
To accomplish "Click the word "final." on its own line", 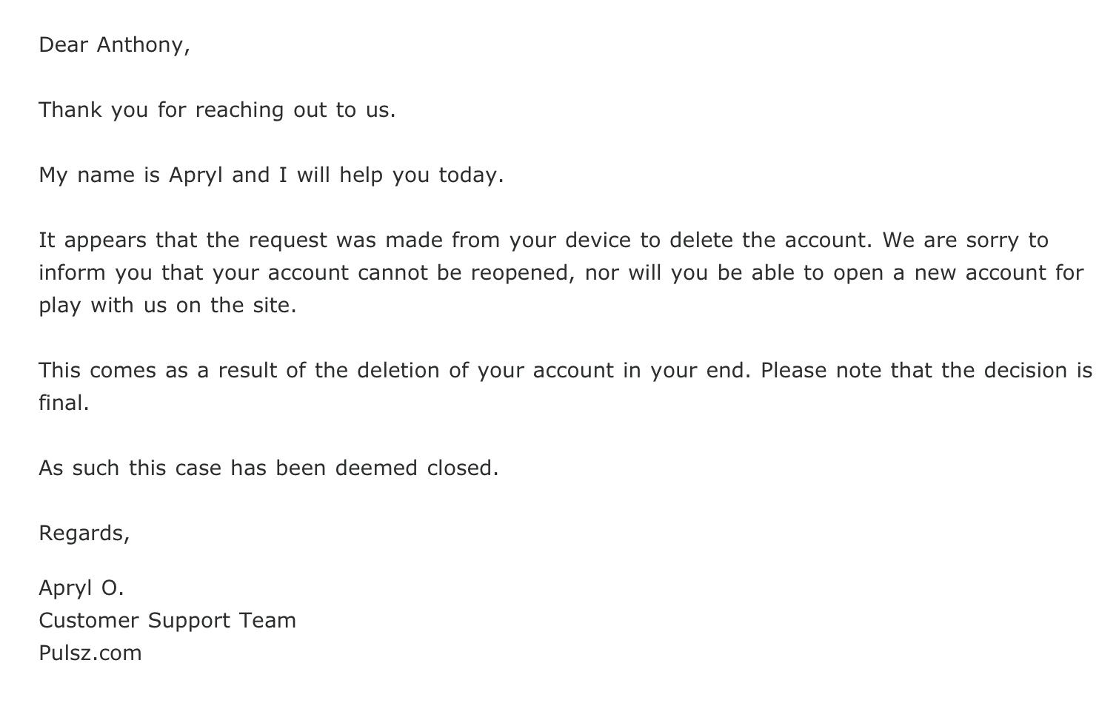I will point(64,403).
